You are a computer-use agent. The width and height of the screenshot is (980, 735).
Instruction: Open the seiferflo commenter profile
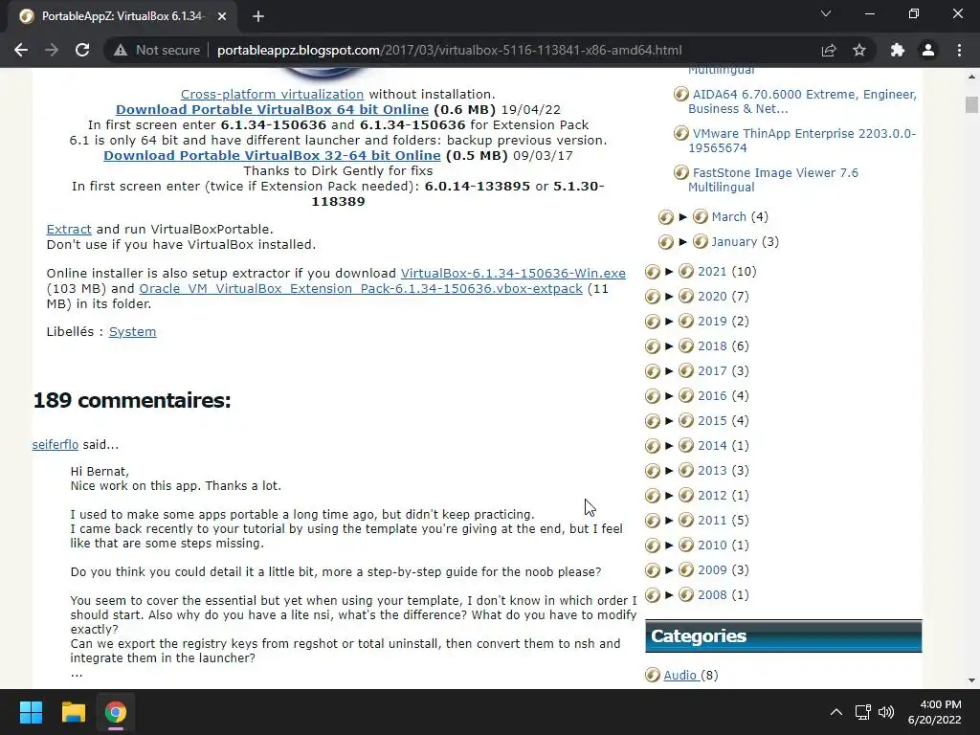[55, 444]
